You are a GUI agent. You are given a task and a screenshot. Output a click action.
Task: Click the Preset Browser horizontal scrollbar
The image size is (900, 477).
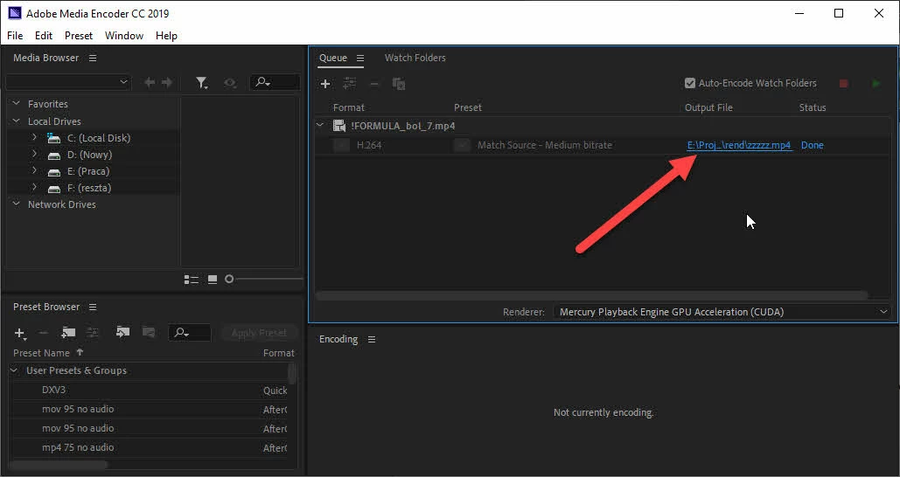click(x=58, y=465)
